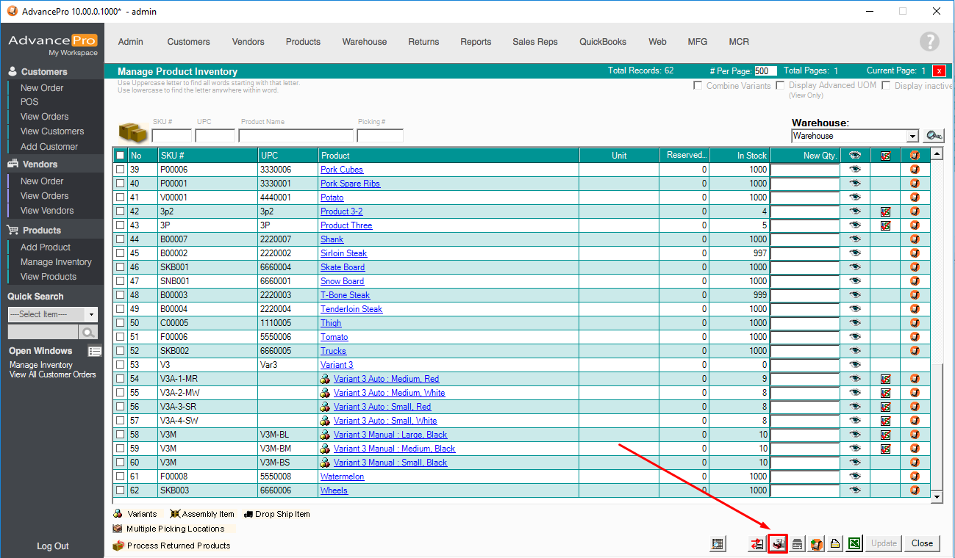Click the variants icon beside Variant 3 Manual Large, Black
The height and width of the screenshot is (558, 955).
325,435
